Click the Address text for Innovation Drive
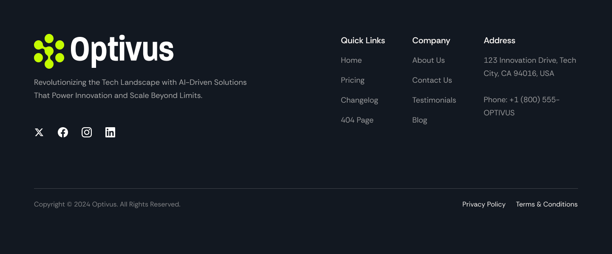Viewport: 612px width, 254px height. click(x=530, y=67)
